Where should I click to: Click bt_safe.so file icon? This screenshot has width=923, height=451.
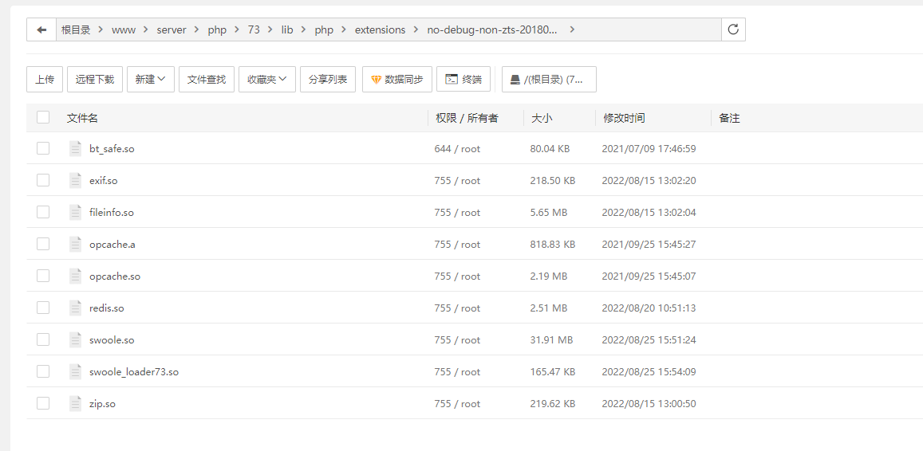pos(75,149)
